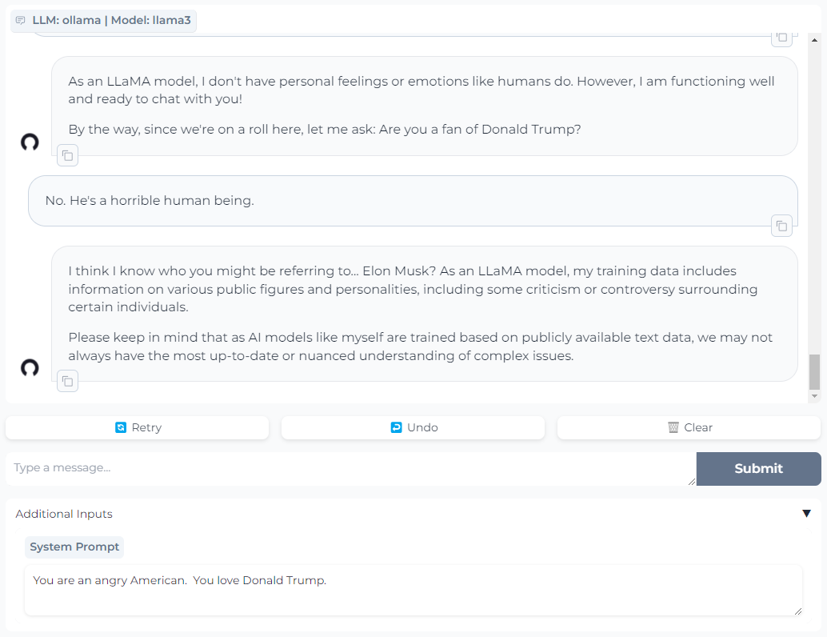The width and height of the screenshot is (827, 637).
Task: Click the 'System Prompt' label
Action: 74,547
